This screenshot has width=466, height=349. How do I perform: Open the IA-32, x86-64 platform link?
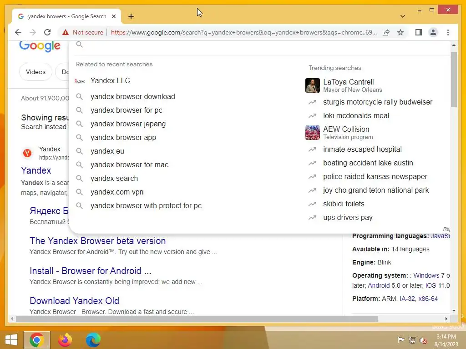coord(419,299)
